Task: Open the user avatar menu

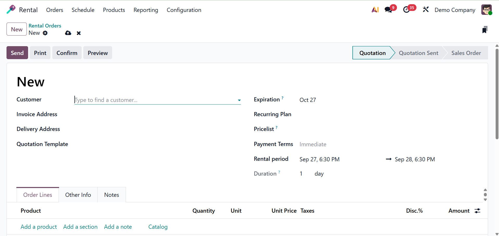Action: point(486,10)
